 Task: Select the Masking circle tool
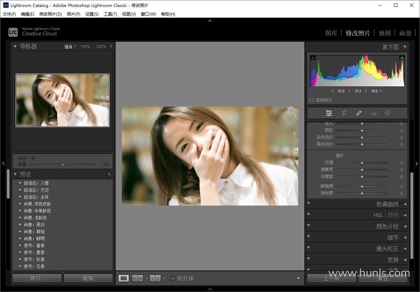[x=387, y=113]
